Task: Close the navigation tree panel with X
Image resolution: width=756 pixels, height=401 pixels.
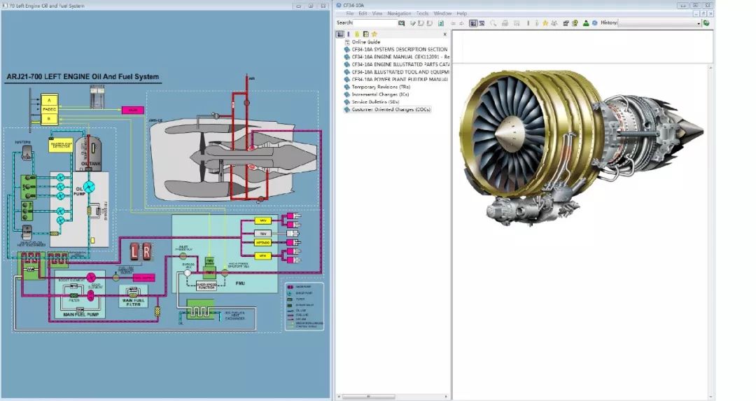Action: point(444,34)
